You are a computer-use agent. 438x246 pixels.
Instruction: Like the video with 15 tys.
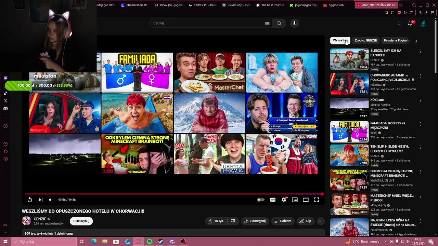(x=216, y=221)
